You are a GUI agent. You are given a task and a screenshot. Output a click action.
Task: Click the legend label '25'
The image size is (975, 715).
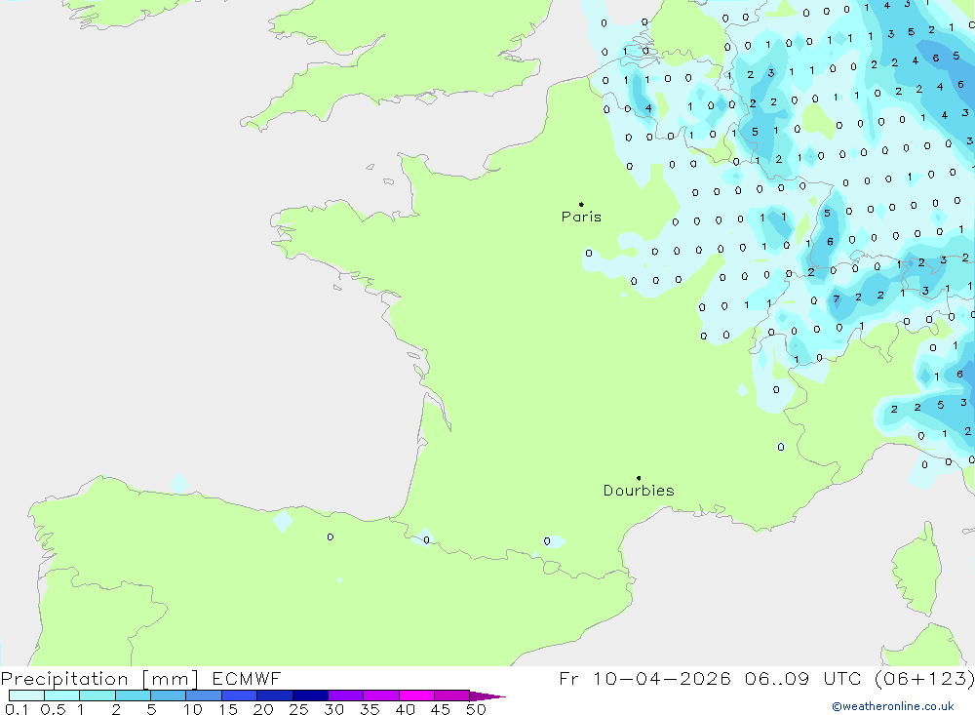(299, 709)
